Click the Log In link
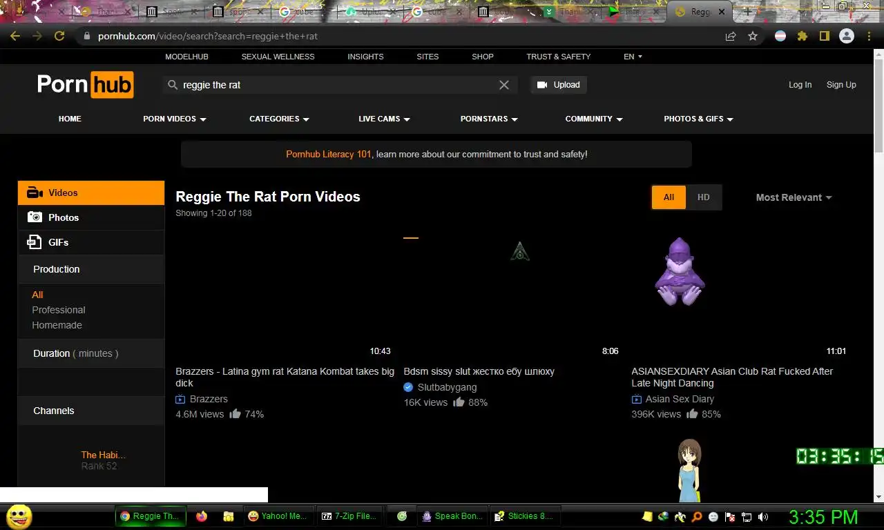 (800, 85)
